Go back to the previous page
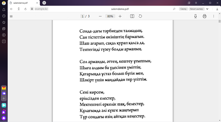221x122 pixels. pyautogui.click(x=12, y=9)
